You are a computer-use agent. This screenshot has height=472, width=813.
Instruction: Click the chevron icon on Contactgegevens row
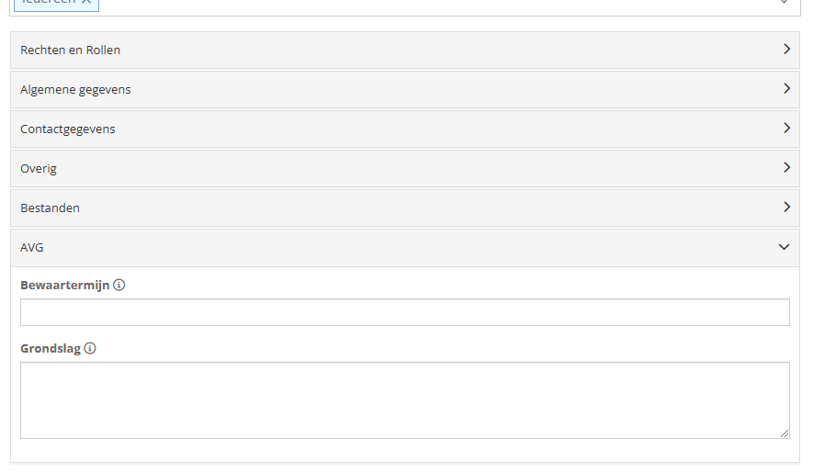coord(786,128)
